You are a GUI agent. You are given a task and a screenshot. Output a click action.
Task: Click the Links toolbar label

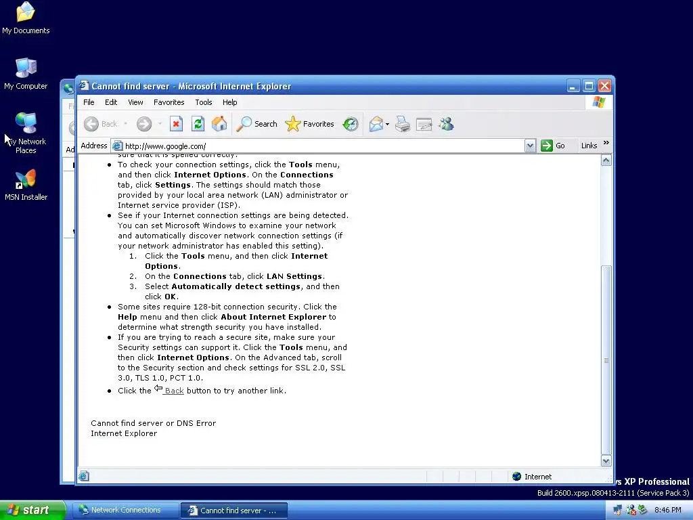pyautogui.click(x=589, y=146)
